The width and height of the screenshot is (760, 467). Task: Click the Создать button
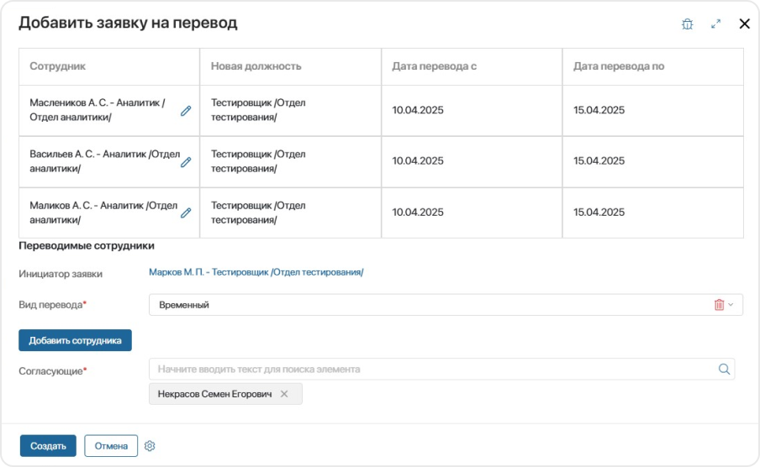[48, 446]
